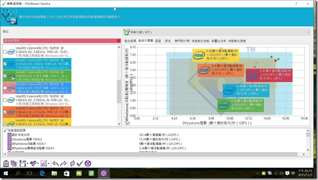The width and height of the screenshot is (318, 180).
Task: Launch Microsoft Edge from taskbar
Action: click(42, 173)
